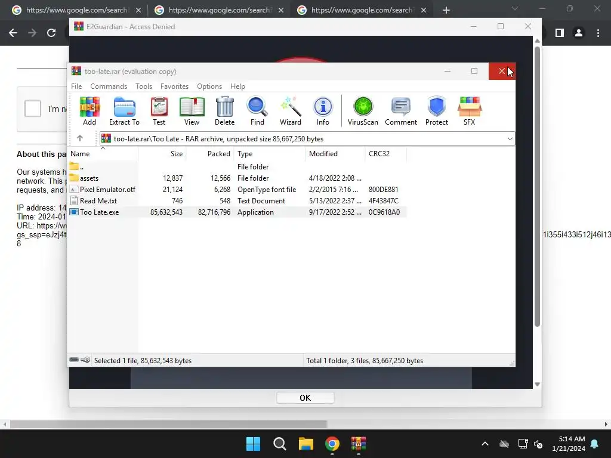Click the Chrome taskbar icon
The image size is (611, 458).
(x=332, y=444)
